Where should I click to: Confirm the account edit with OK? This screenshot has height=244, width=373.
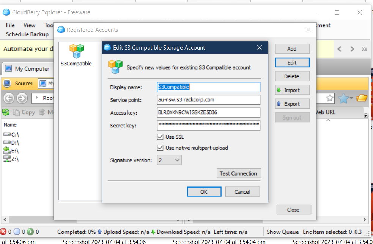coord(204,192)
